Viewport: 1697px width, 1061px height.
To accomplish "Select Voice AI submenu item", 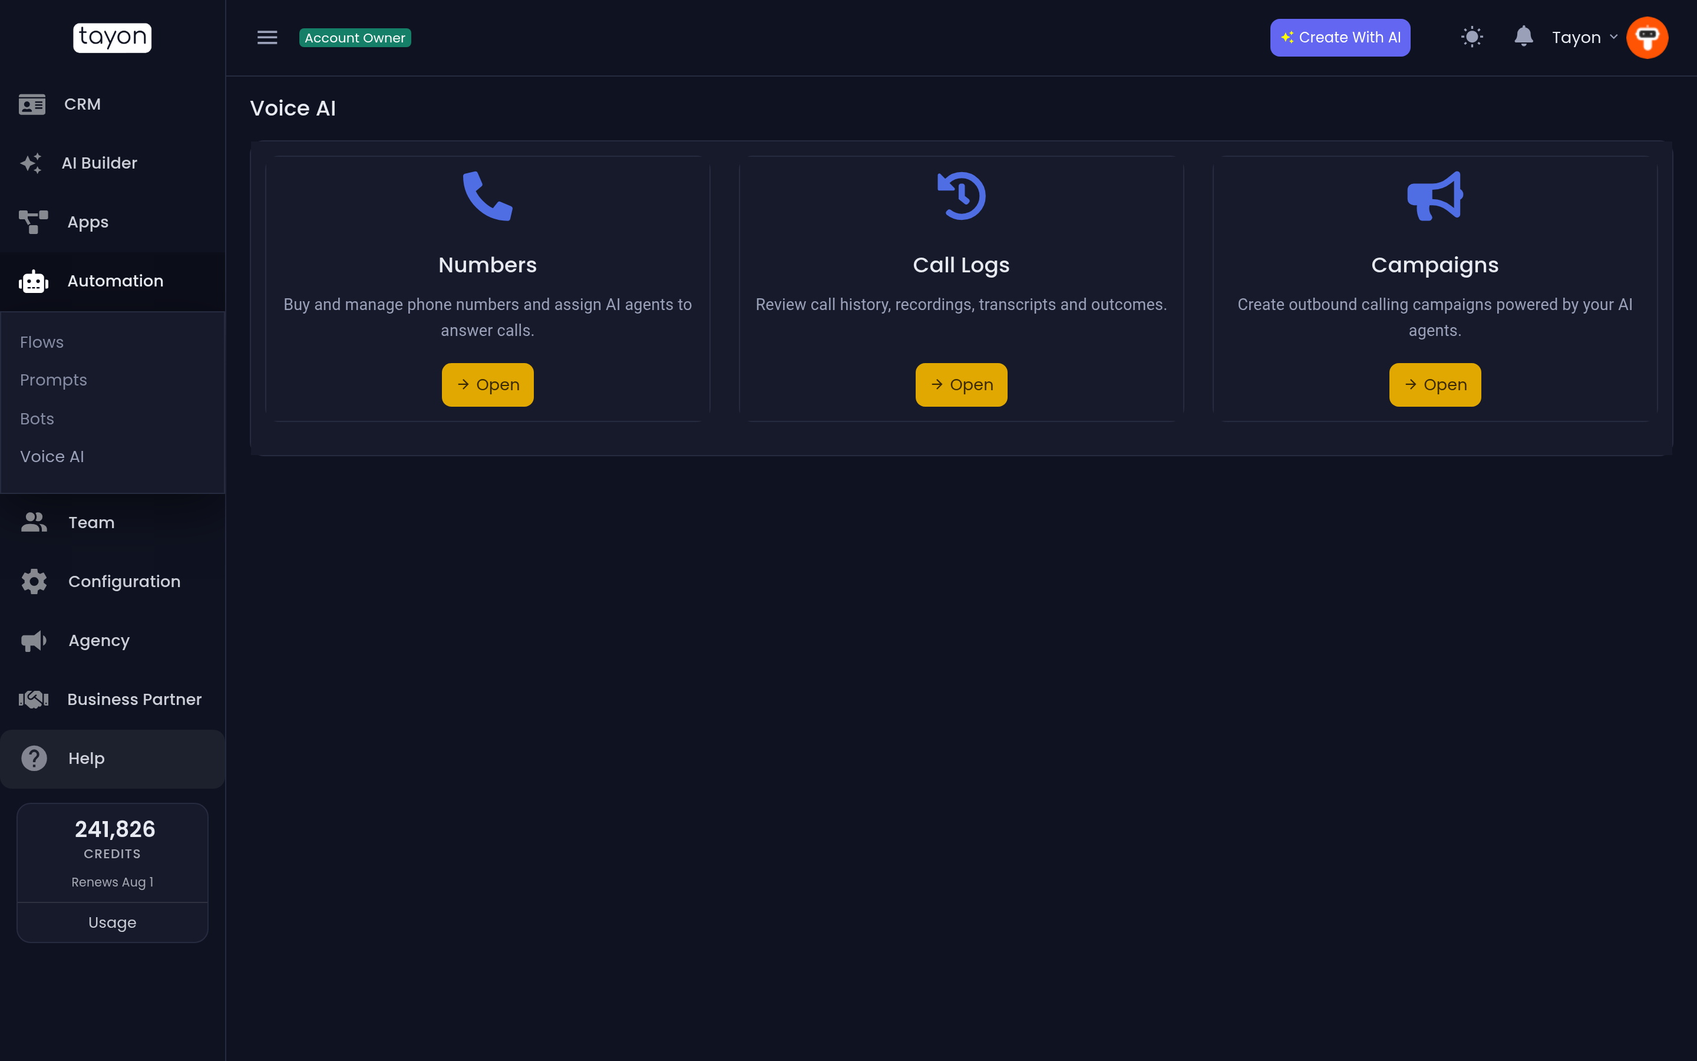I will [x=52, y=456].
